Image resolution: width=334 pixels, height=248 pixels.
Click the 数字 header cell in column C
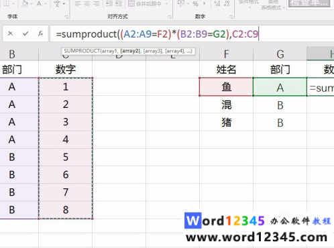pyautogui.click(x=66, y=69)
